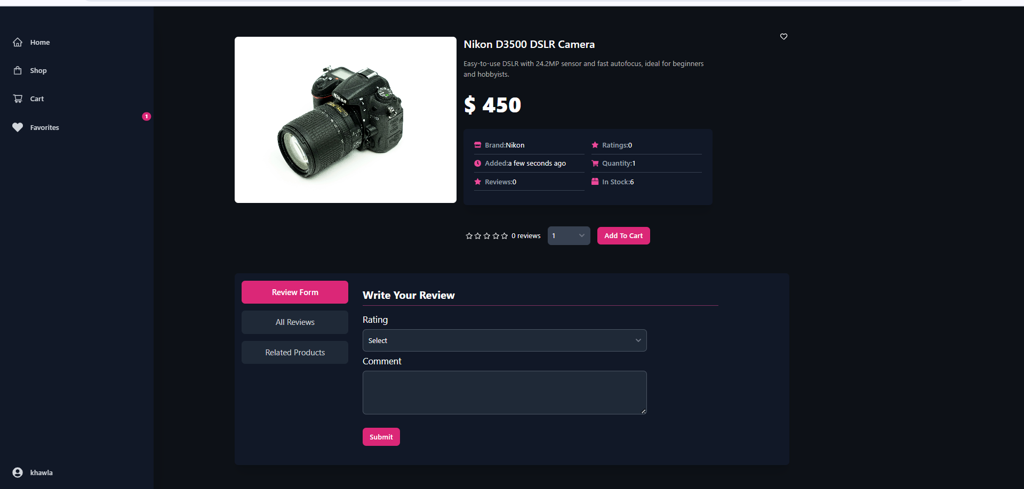Click the star icon beside Ratings:0
Viewport: 1024px width, 489px height.
point(595,144)
